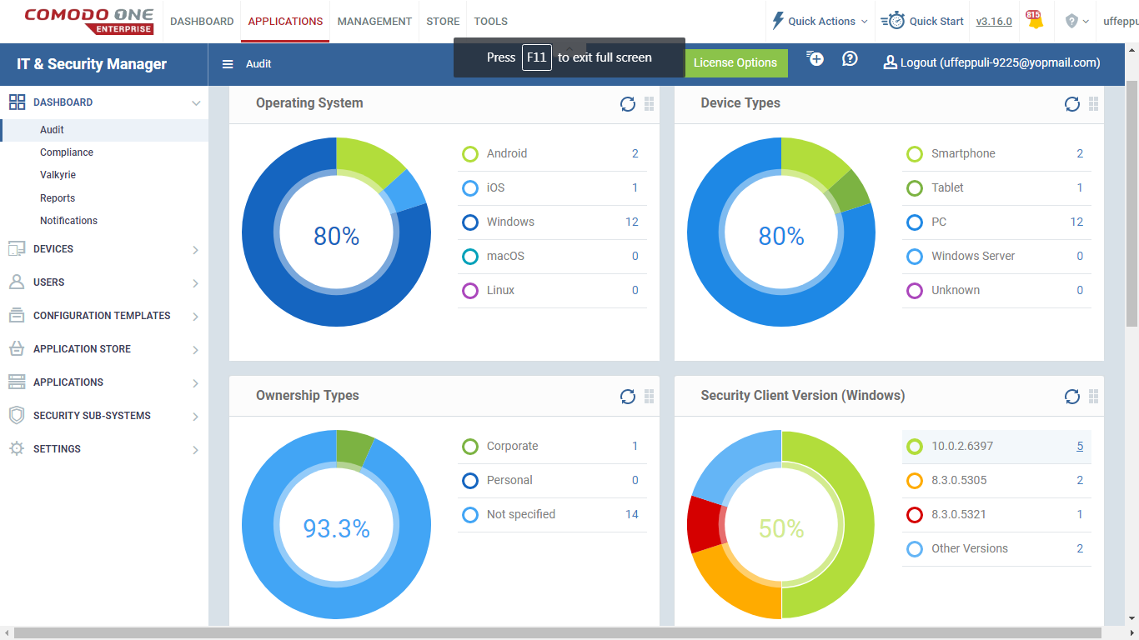Image resolution: width=1139 pixels, height=640 pixels.
Task: Click the help question mark icon
Action: (850, 58)
